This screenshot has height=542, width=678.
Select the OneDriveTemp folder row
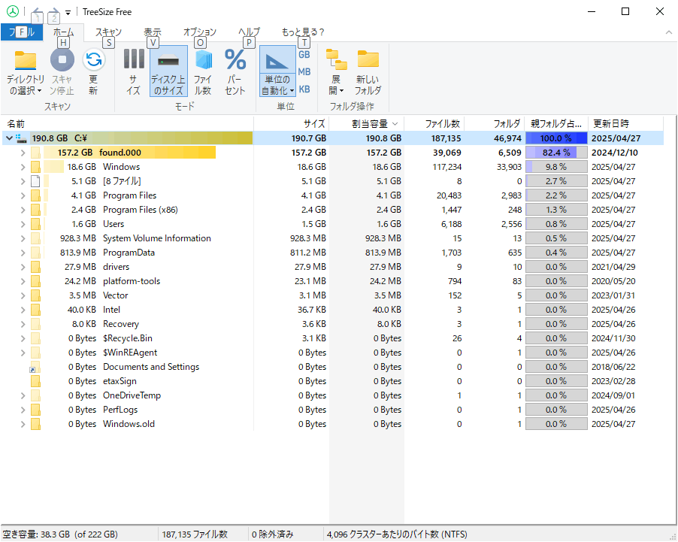tap(332, 395)
